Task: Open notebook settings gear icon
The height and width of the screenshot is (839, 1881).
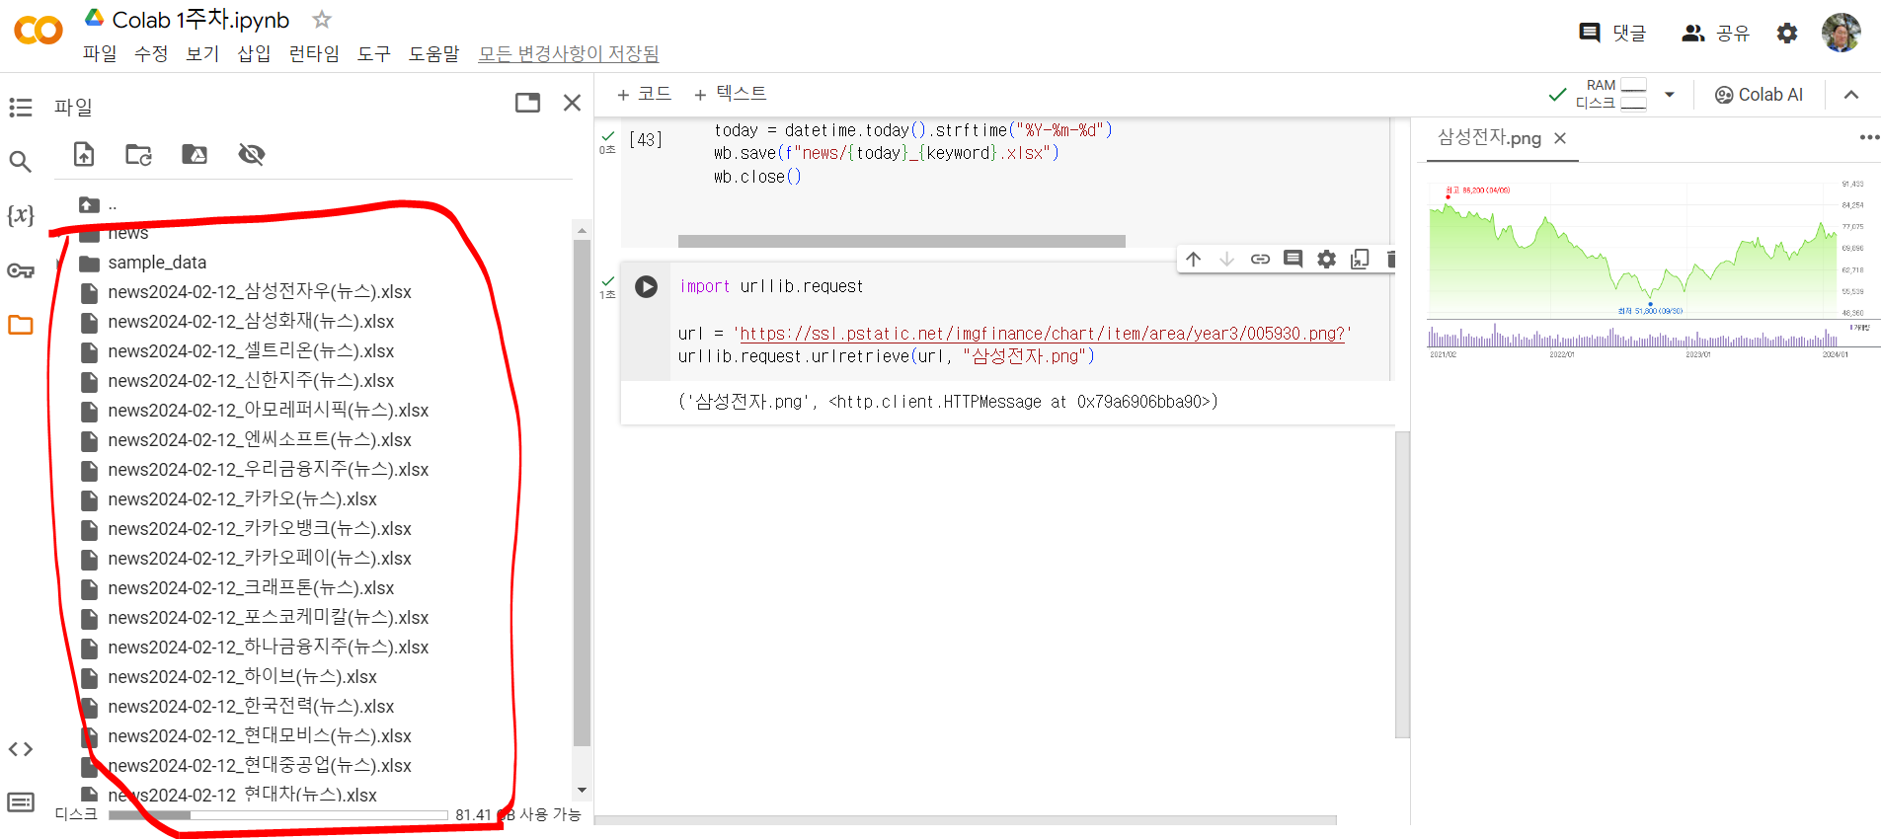Action: click(x=1787, y=33)
